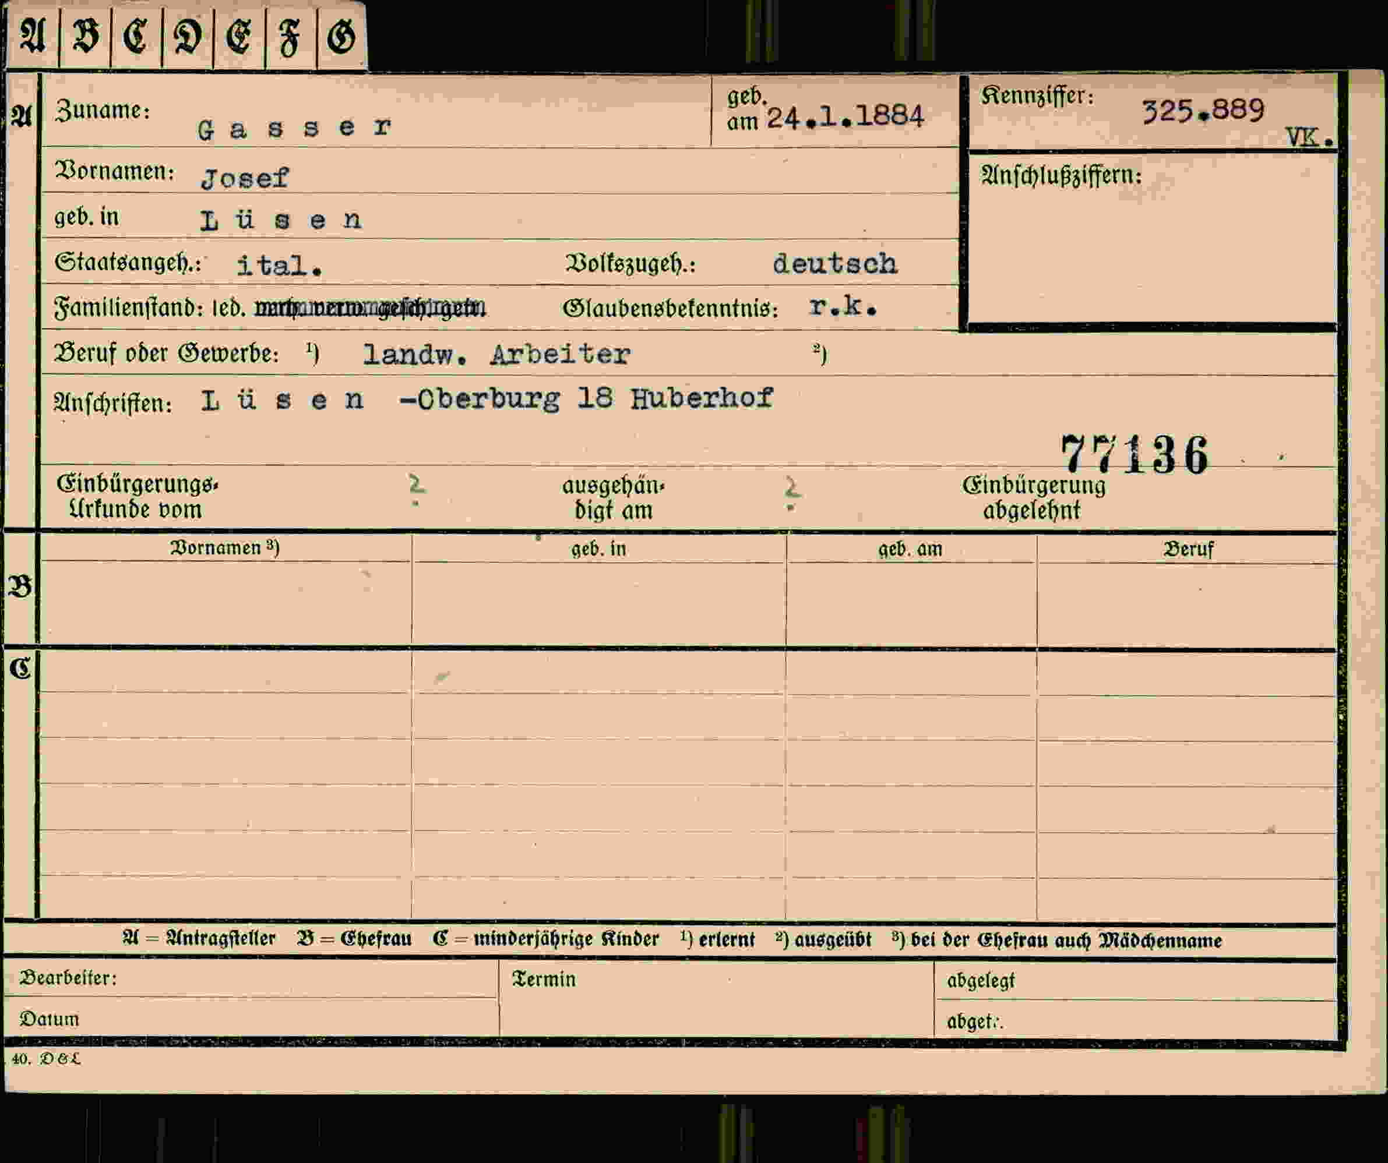The width and height of the screenshot is (1388, 1163).
Task: Click the 'Vornamen 3)' column header
Action: point(226,548)
